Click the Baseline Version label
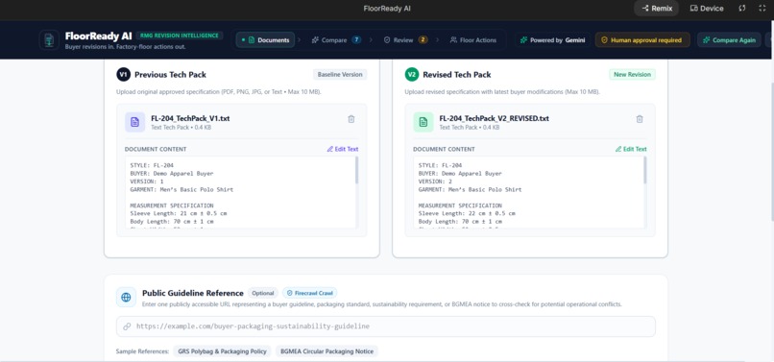Viewport: 774px width, 362px height. pyautogui.click(x=340, y=75)
